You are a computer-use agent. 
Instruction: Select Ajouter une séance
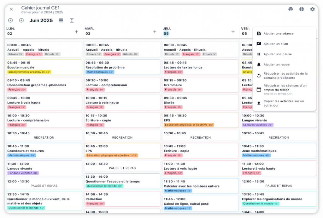click(278, 34)
